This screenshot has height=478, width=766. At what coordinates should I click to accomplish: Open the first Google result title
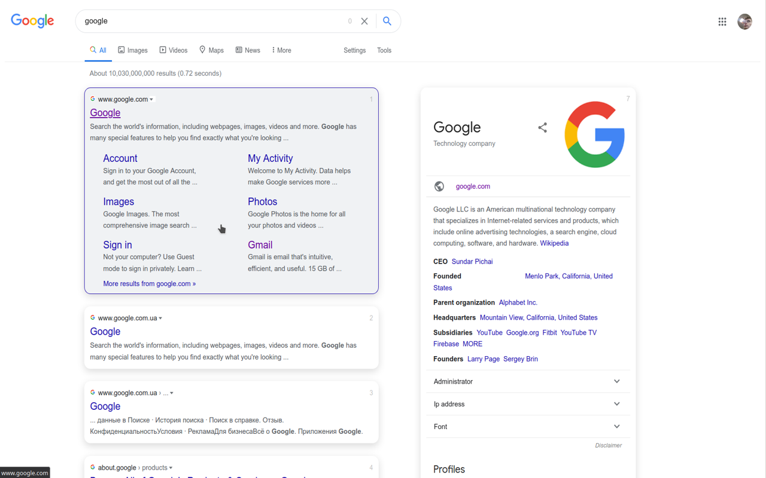click(x=105, y=112)
